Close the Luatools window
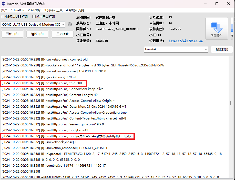Viewport: 235px width, 180px height. pos(229,4)
